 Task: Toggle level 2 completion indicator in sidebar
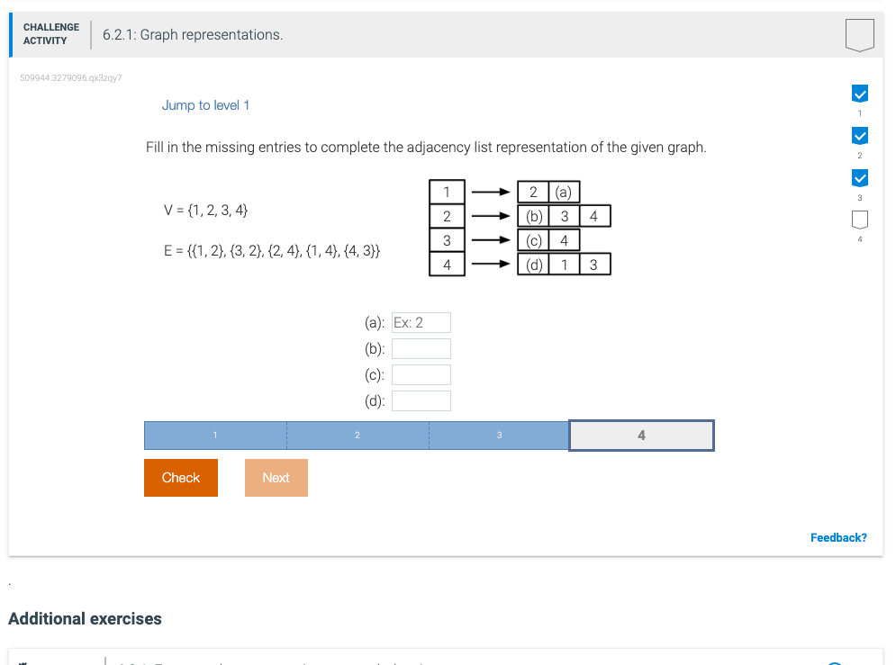coord(860,135)
